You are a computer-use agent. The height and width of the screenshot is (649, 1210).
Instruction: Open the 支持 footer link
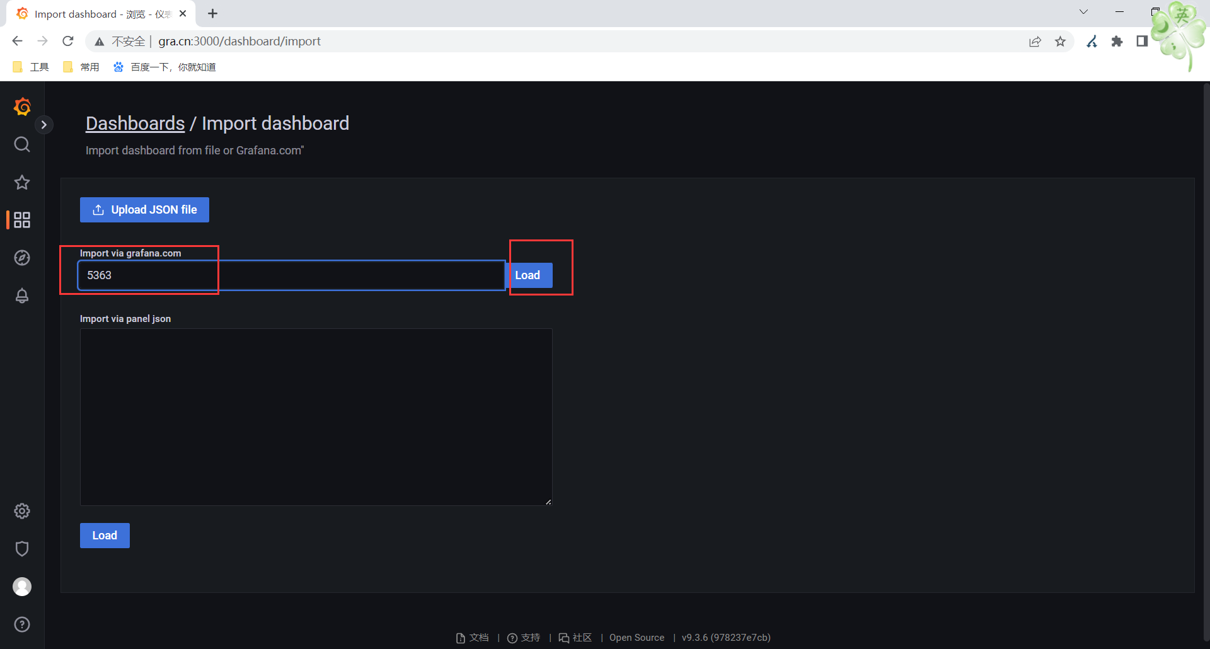click(524, 638)
